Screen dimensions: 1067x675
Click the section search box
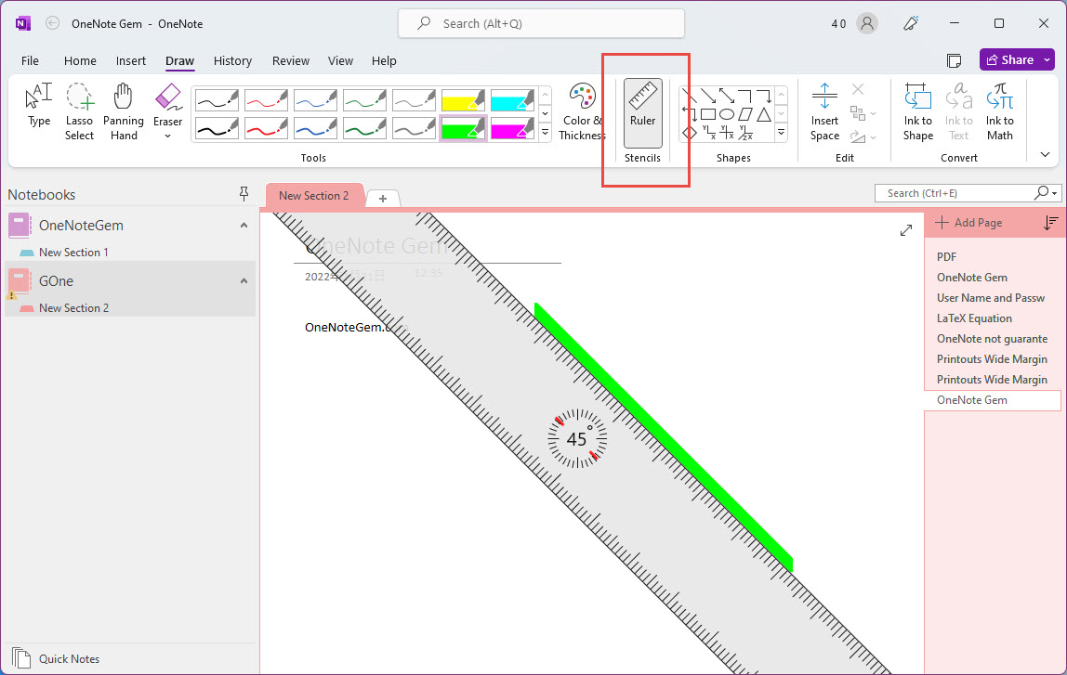pos(957,193)
